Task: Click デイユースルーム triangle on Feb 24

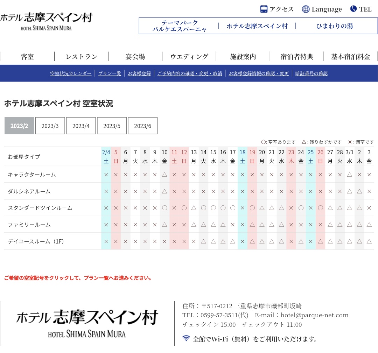Action: tap(301, 241)
